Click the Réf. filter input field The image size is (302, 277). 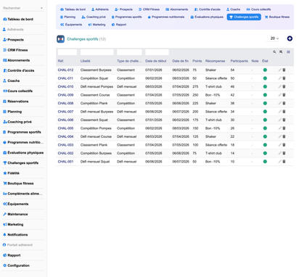click(68, 52)
